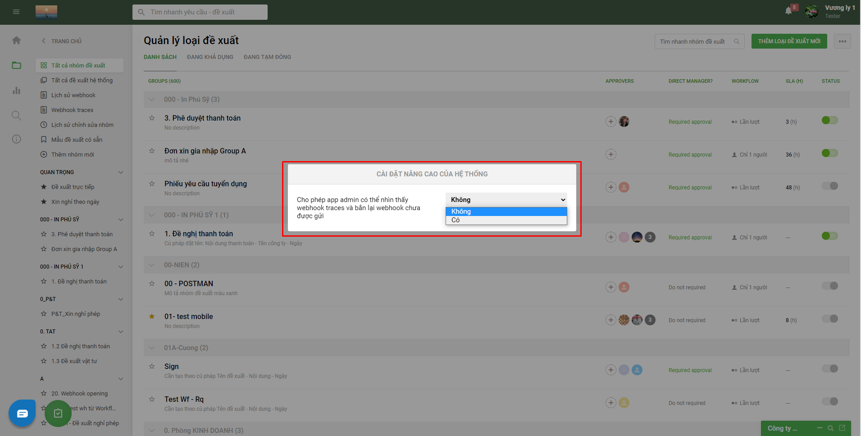
Task: Open the home icon in left rail
Action: (16, 40)
